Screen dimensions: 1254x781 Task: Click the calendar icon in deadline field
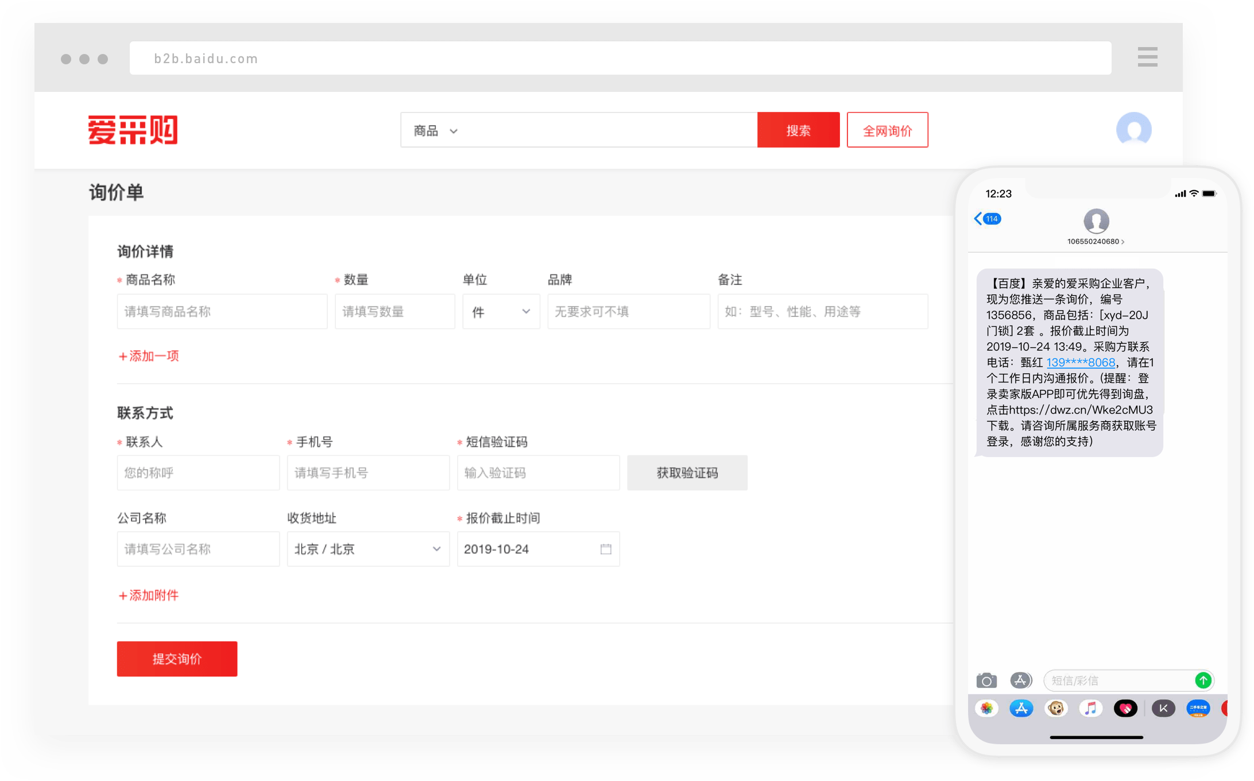pos(605,549)
